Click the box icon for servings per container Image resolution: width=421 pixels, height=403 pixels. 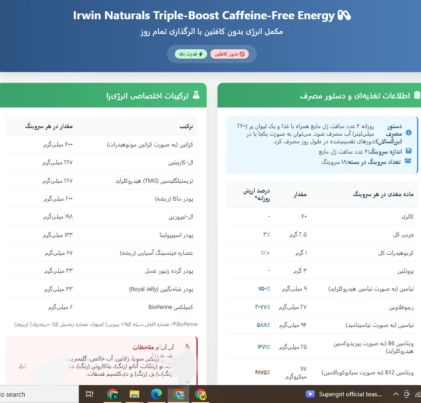coord(408,161)
